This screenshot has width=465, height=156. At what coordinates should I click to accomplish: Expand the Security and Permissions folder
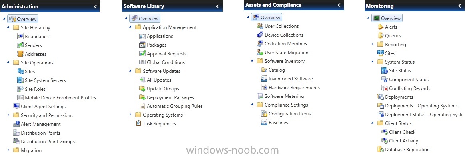[9, 115]
